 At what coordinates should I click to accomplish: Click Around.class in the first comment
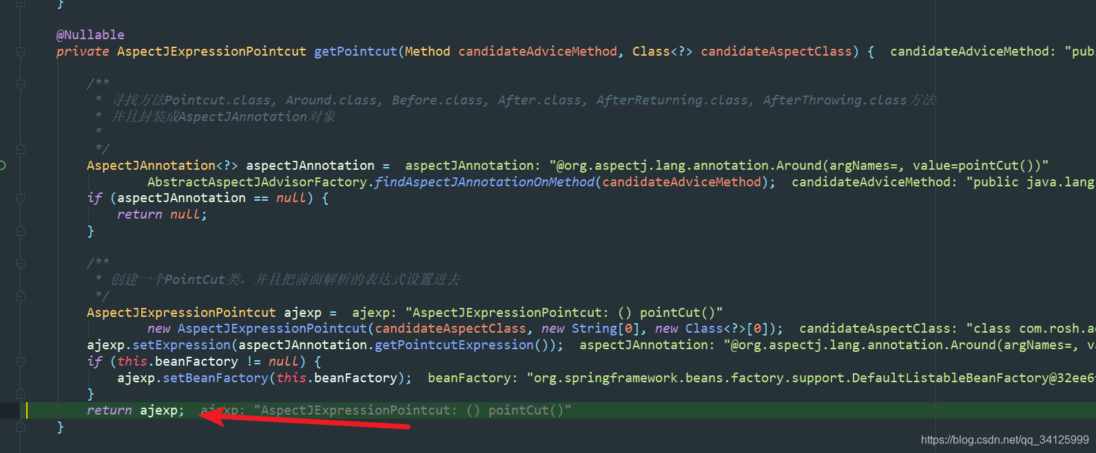point(331,100)
